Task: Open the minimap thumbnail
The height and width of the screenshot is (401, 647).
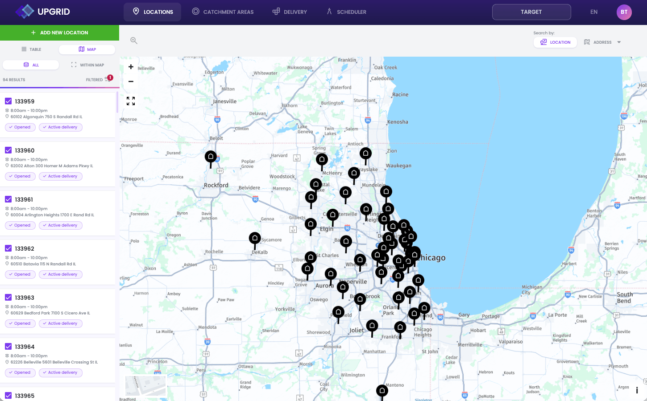Action: (x=145, y=385)
